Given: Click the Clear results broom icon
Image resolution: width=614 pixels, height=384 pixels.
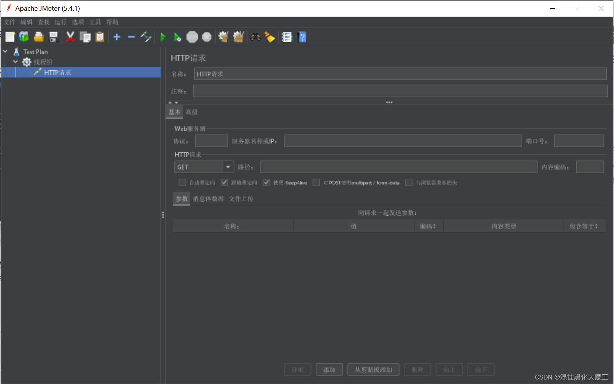Looking at the screenshot, I should 223,37.
